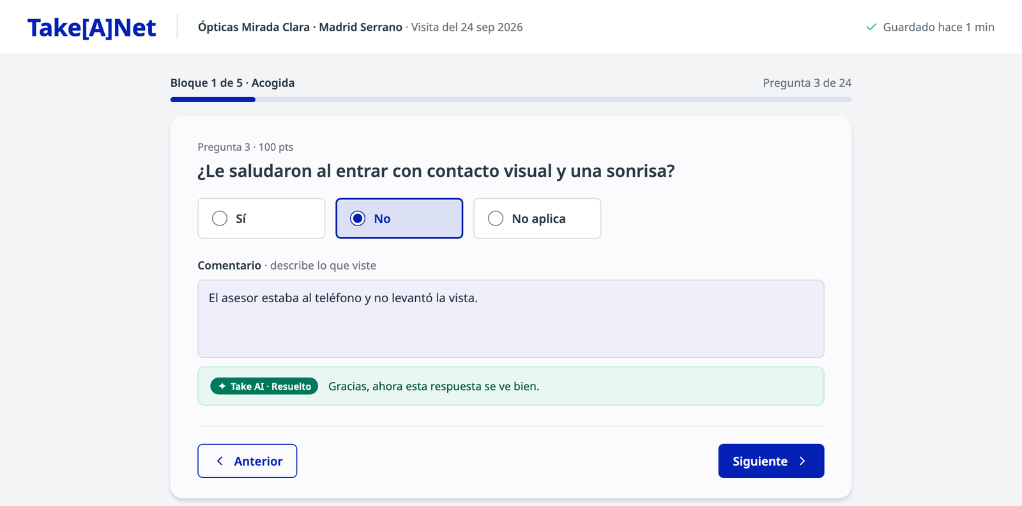This screenshot has height=506, width=1022.
Task: Go back with the Anterior button
Action: pyautogui.click(x=247, y=461)
